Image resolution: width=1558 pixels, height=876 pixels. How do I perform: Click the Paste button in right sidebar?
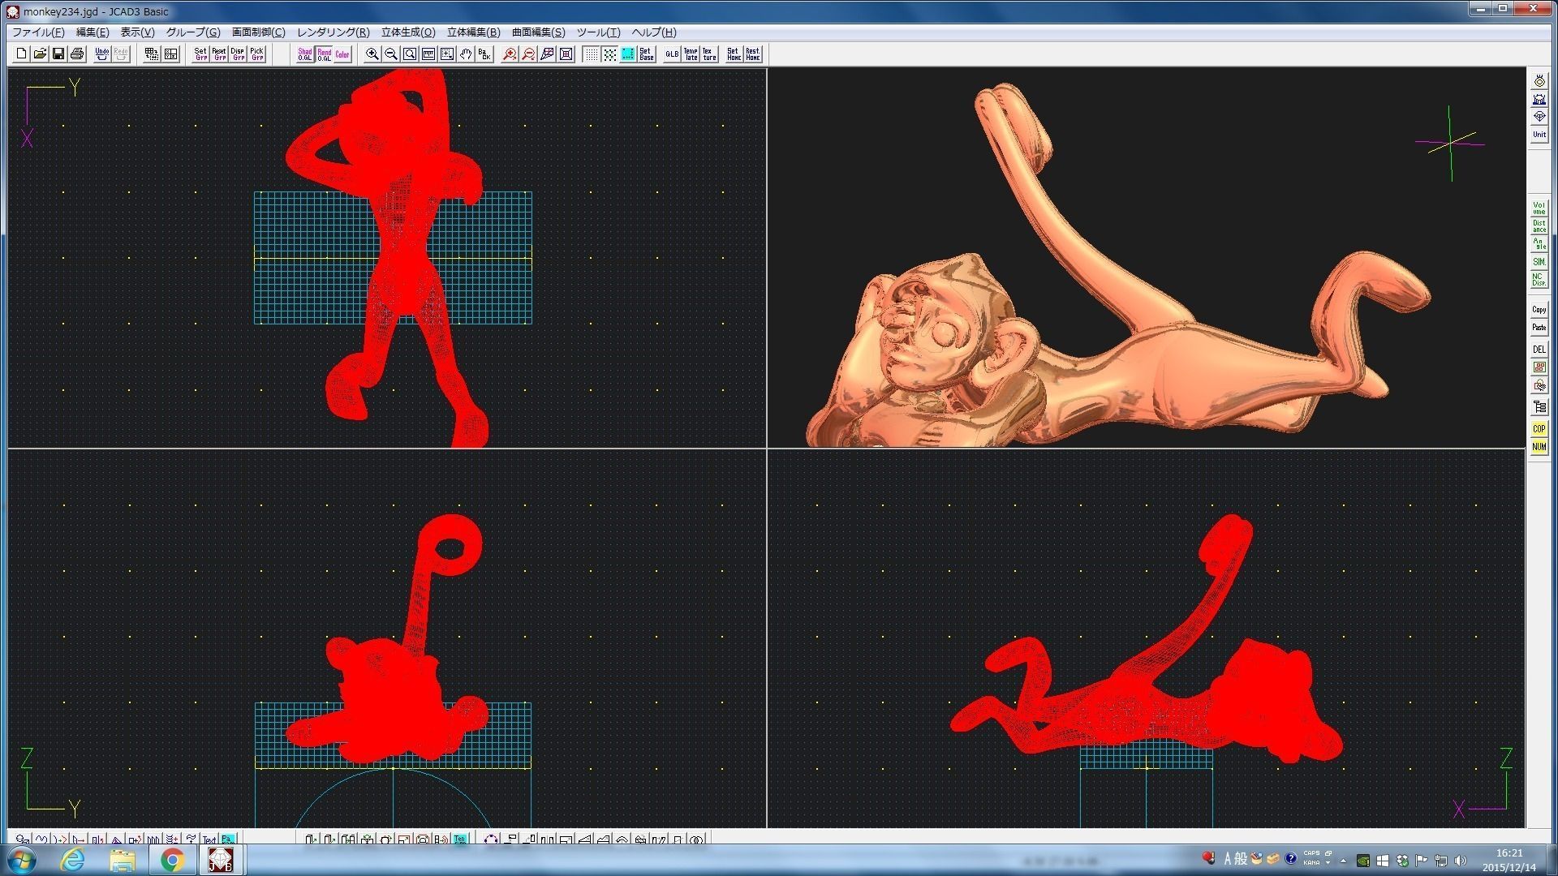(1539, 328)
